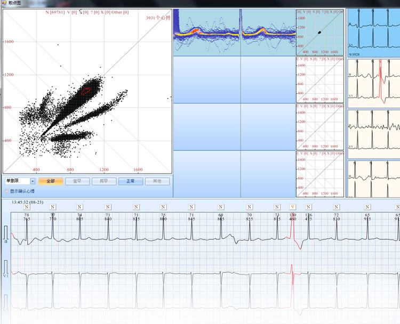The height and width of the screenshot is (324, 400).
Task: Click the top small Lorenz plot thumbnail
Action: (x=320, y=33)
